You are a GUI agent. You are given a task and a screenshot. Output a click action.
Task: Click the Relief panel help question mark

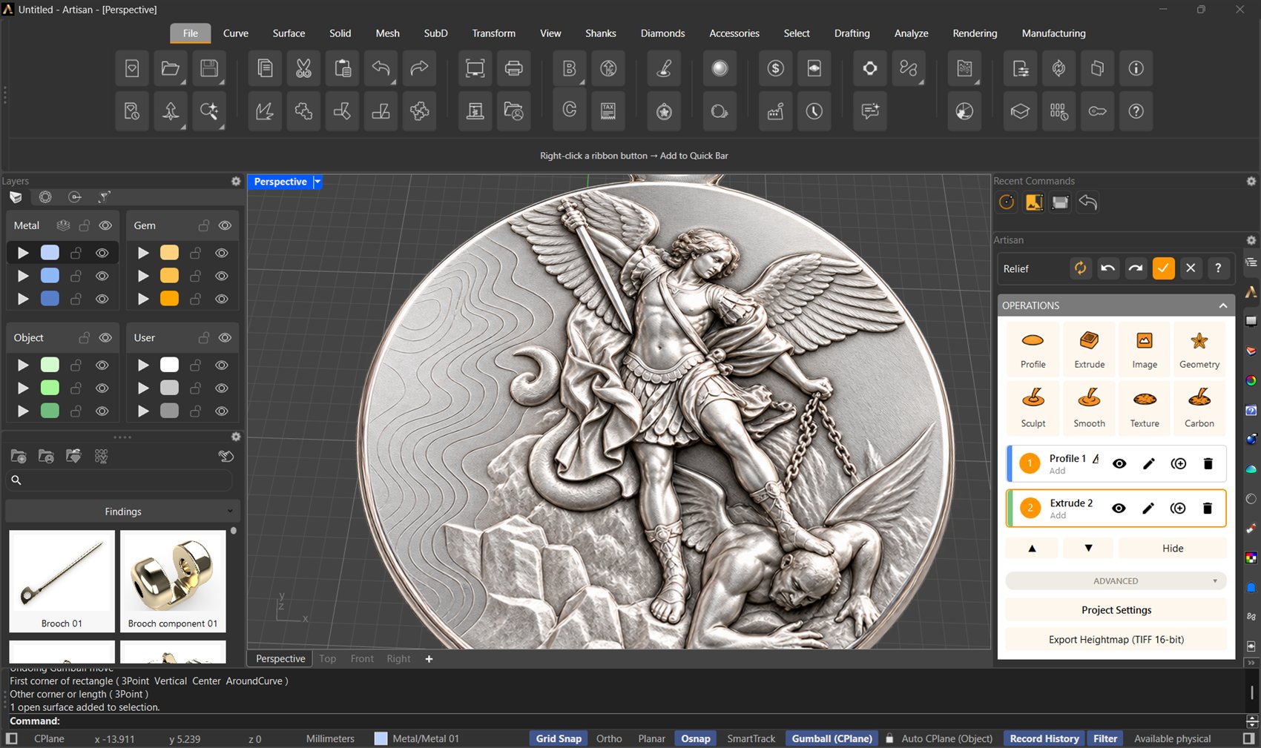coord(1218,268)
